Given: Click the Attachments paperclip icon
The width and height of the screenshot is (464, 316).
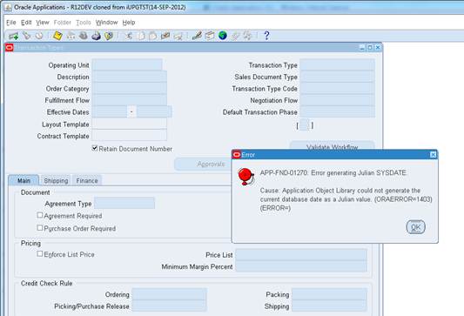Looking at the screenshot, I should [x=235, y=36].
